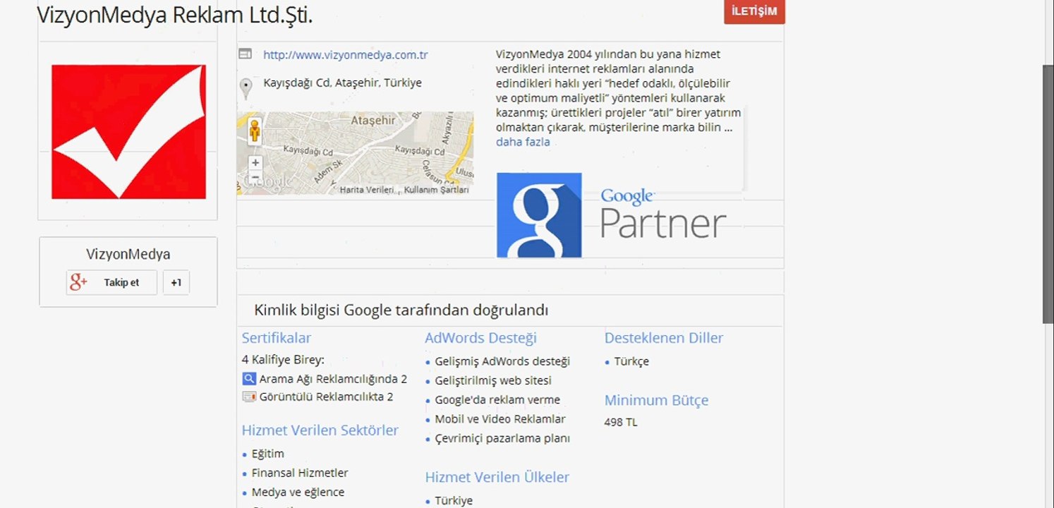Click the Google Partner badge logo
The image size is (1054, 508).
tap(611, 214)
